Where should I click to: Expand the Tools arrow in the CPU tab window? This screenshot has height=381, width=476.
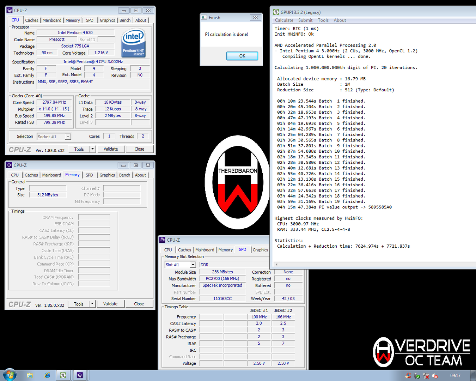pos(92,149)
